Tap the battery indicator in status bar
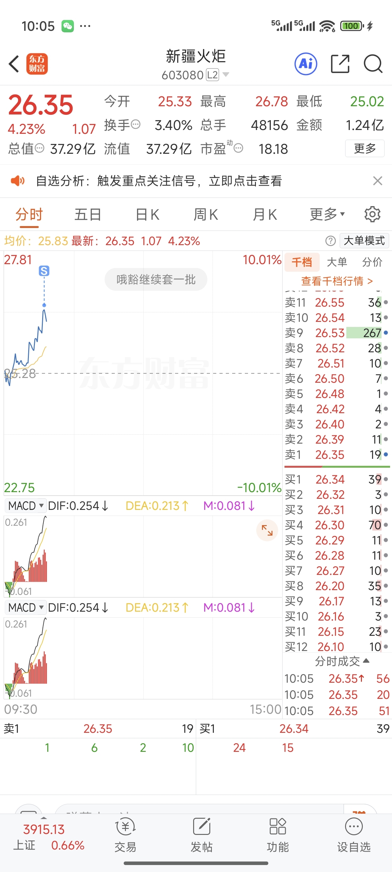The image size is (392, 872). point(352,26)
